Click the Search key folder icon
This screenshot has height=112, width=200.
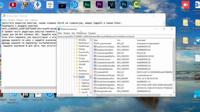pos(77,77)
